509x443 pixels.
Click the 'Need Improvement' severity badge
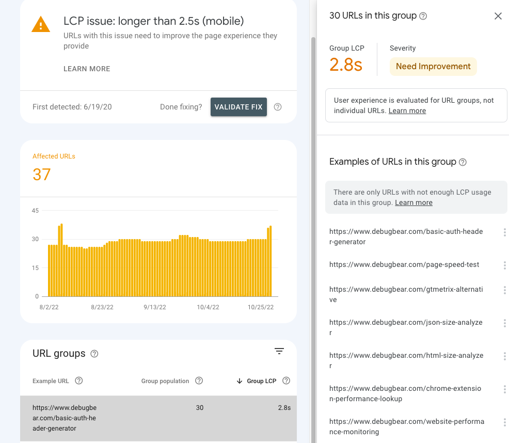point(433,67)
